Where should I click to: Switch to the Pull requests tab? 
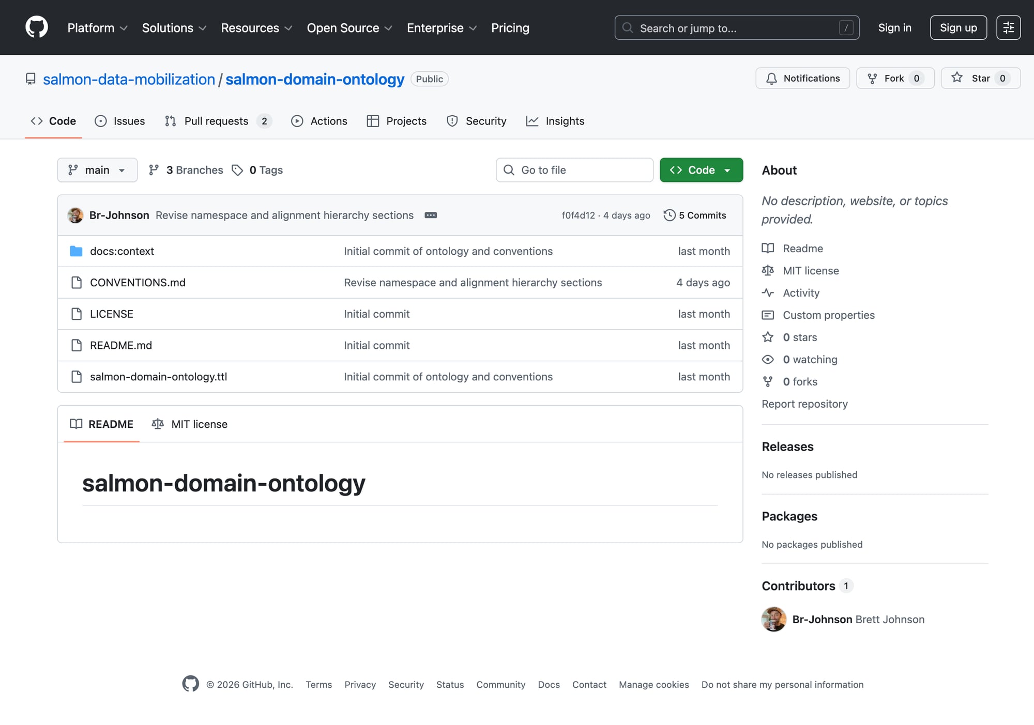tap(217, 121)
